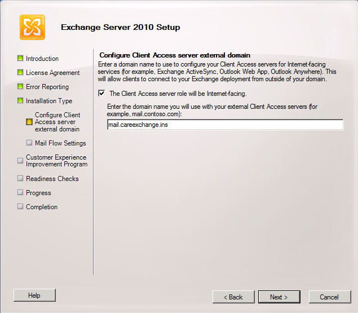This screenshot has height=313, width=358.
Task: Click the gray Customer Experience Improvement Program indicator
Action: click(20, 161)
